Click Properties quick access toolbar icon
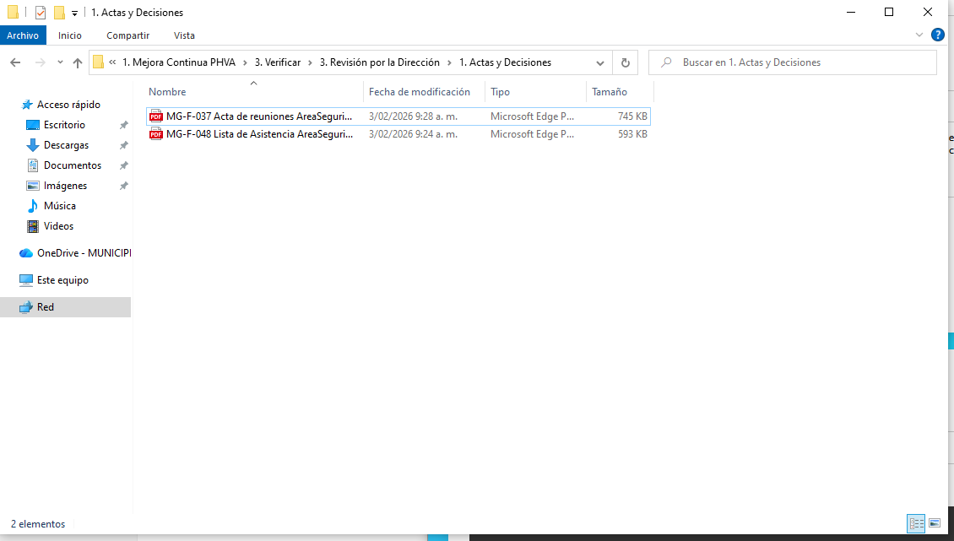The height and width of the screenshot is (541, 954). (41, 12)
